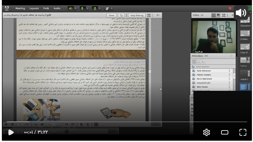The image size is (253, 142).
Task: Rotate document clockwise
Action: coord(73,124)
